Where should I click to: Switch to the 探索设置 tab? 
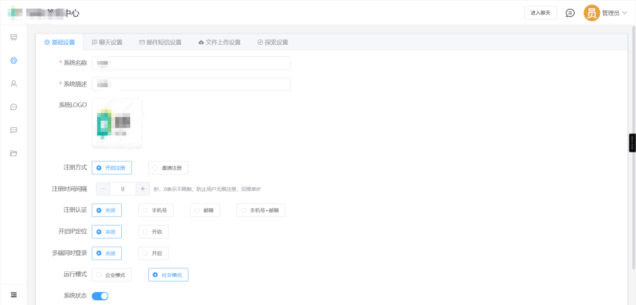(x=273, y=42)
